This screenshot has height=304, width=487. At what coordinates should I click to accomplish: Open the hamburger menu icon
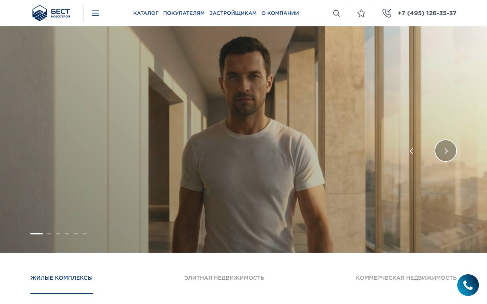click(x=96, y=13)
